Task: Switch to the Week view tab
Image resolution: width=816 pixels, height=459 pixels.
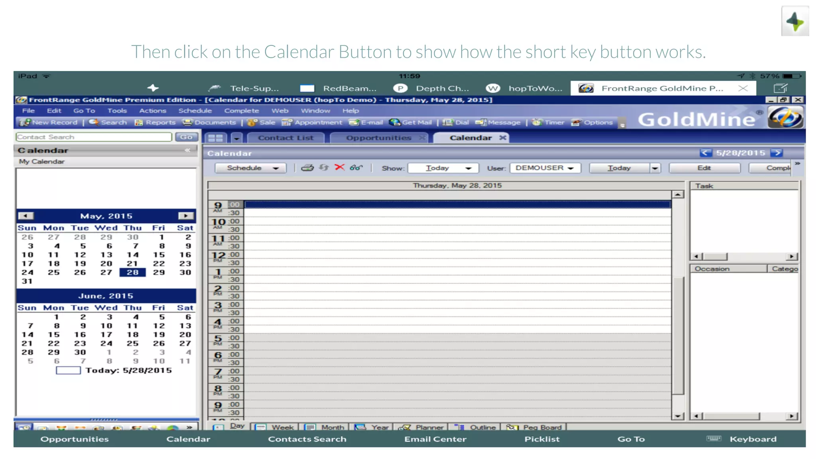Action: 275,427
